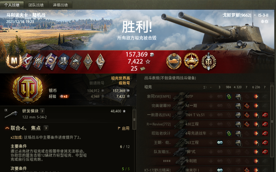276x172 pixels.
Task: Click the Mastery badge M medal icon
Action: click(14, 61)
